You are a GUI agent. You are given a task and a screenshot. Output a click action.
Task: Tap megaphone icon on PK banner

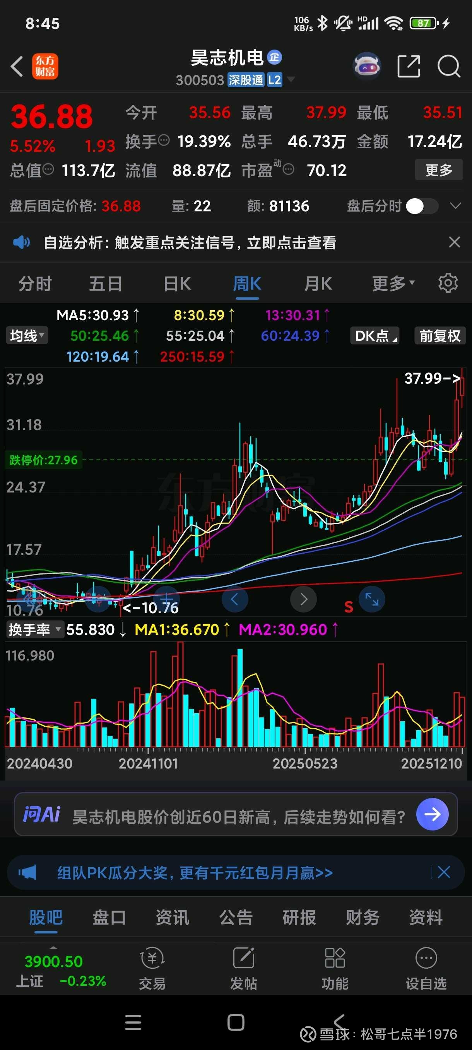[x=27, y=872]
